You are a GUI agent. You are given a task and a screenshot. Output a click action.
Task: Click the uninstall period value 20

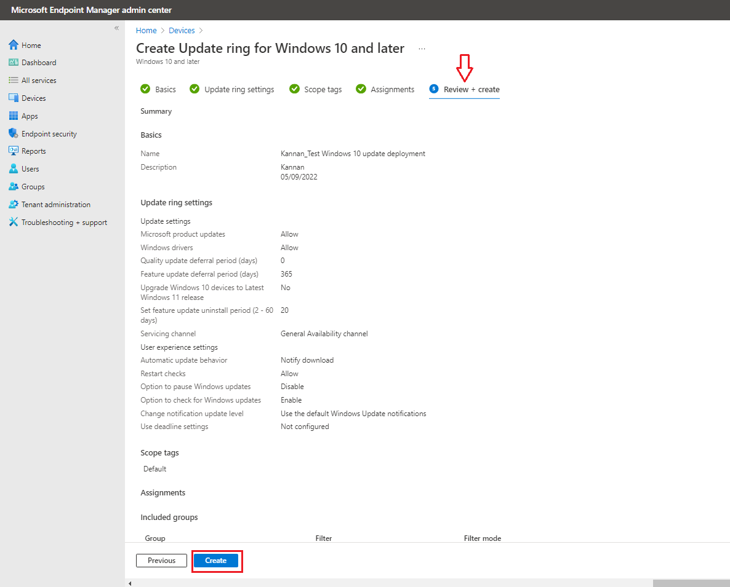pyautogui.click(x=284, y=310)
